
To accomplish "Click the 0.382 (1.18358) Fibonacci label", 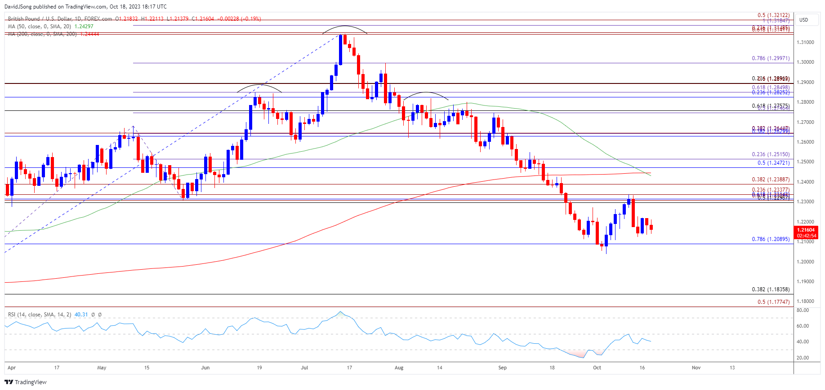I will click(x=771, y=289).
